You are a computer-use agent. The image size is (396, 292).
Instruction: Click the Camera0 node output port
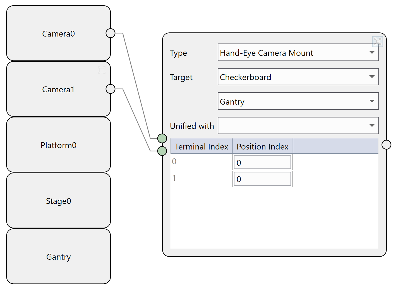111,33
